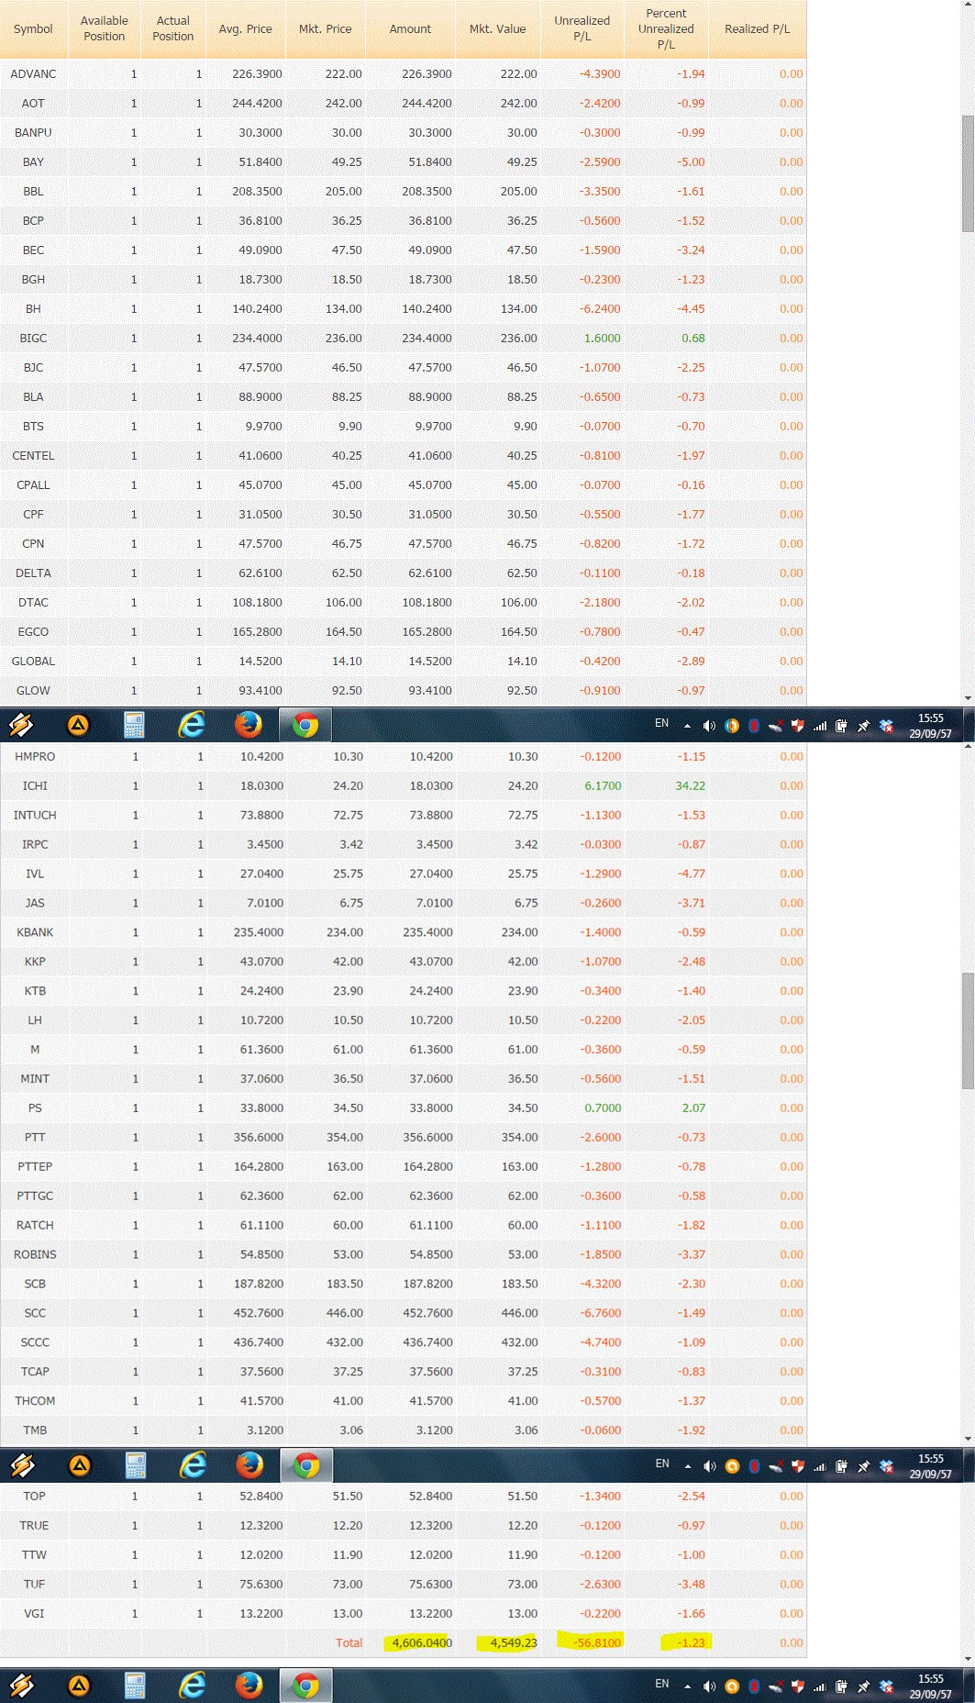
Task: Select the PTTGC symbol cell
Action: coord(35,1196)
